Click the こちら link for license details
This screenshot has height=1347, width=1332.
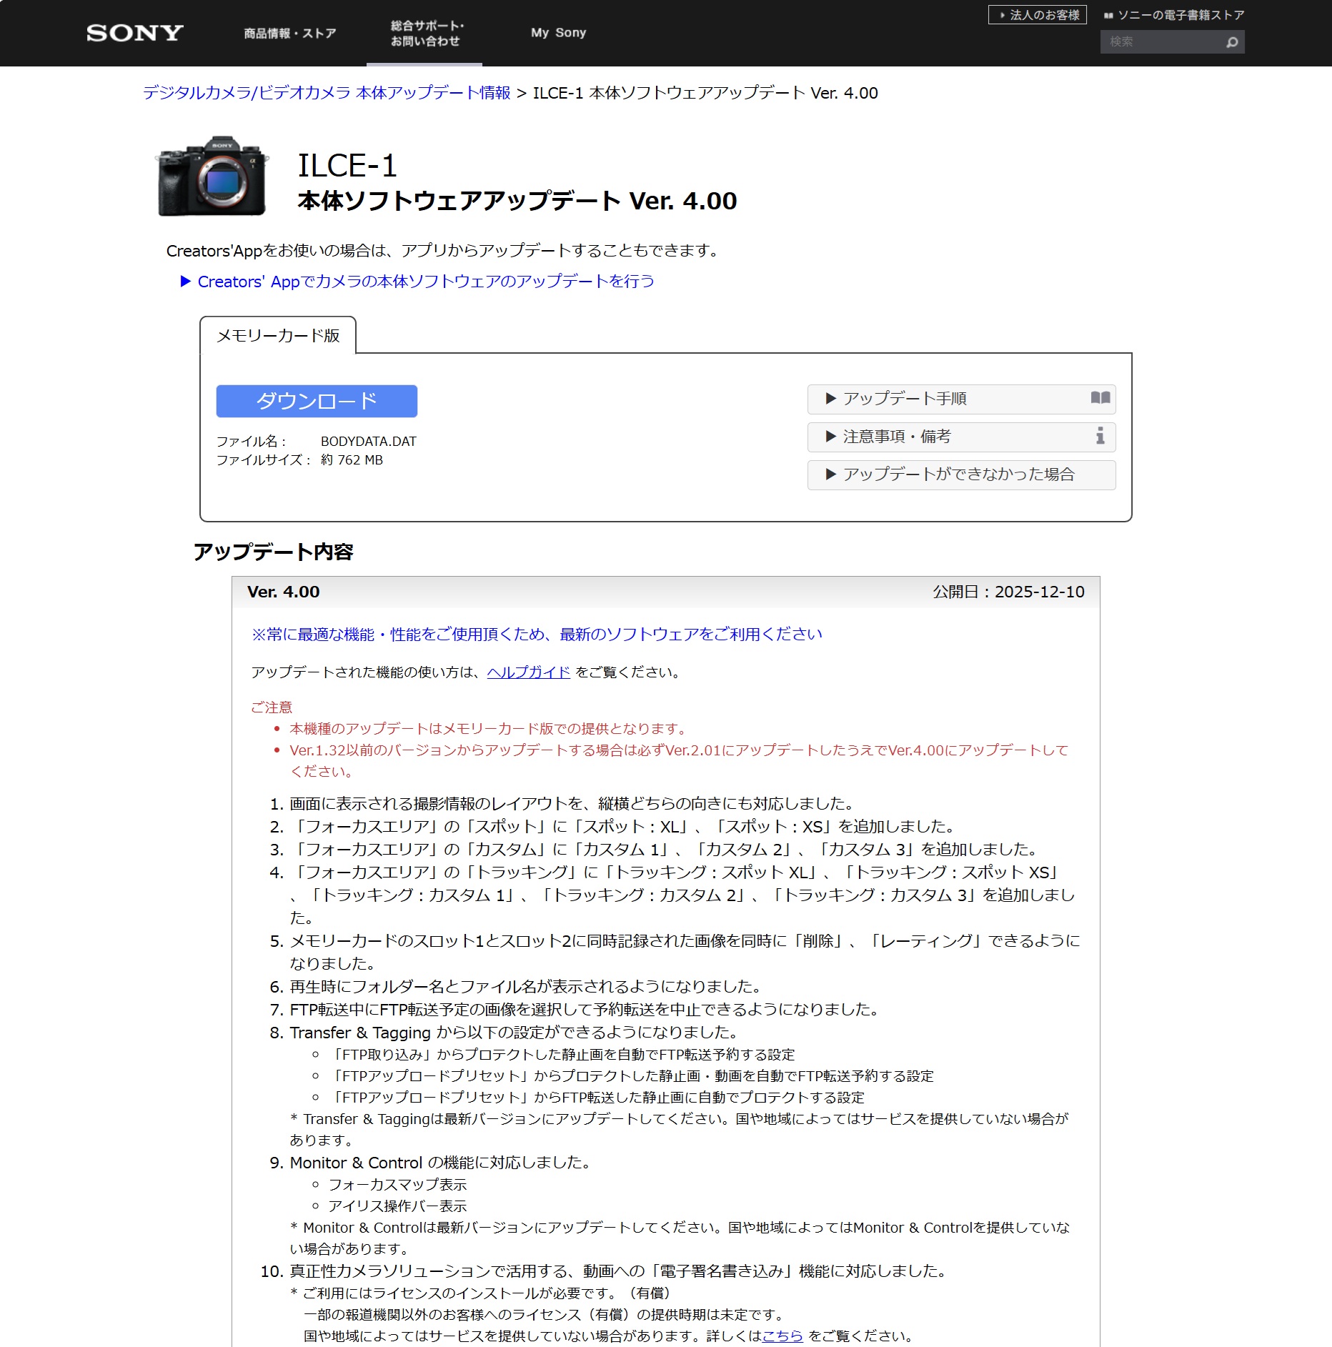click(782, 1336)
